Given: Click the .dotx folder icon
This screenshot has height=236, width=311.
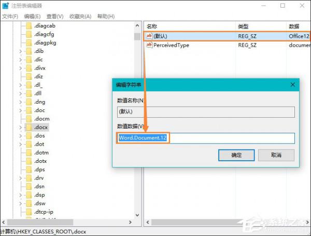Looking at the screenshot, I should pyautogui.click(x=29, y=161).
